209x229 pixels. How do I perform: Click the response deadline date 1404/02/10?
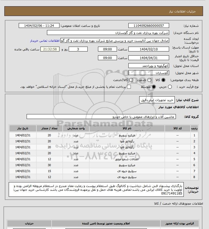coord(148,49)
